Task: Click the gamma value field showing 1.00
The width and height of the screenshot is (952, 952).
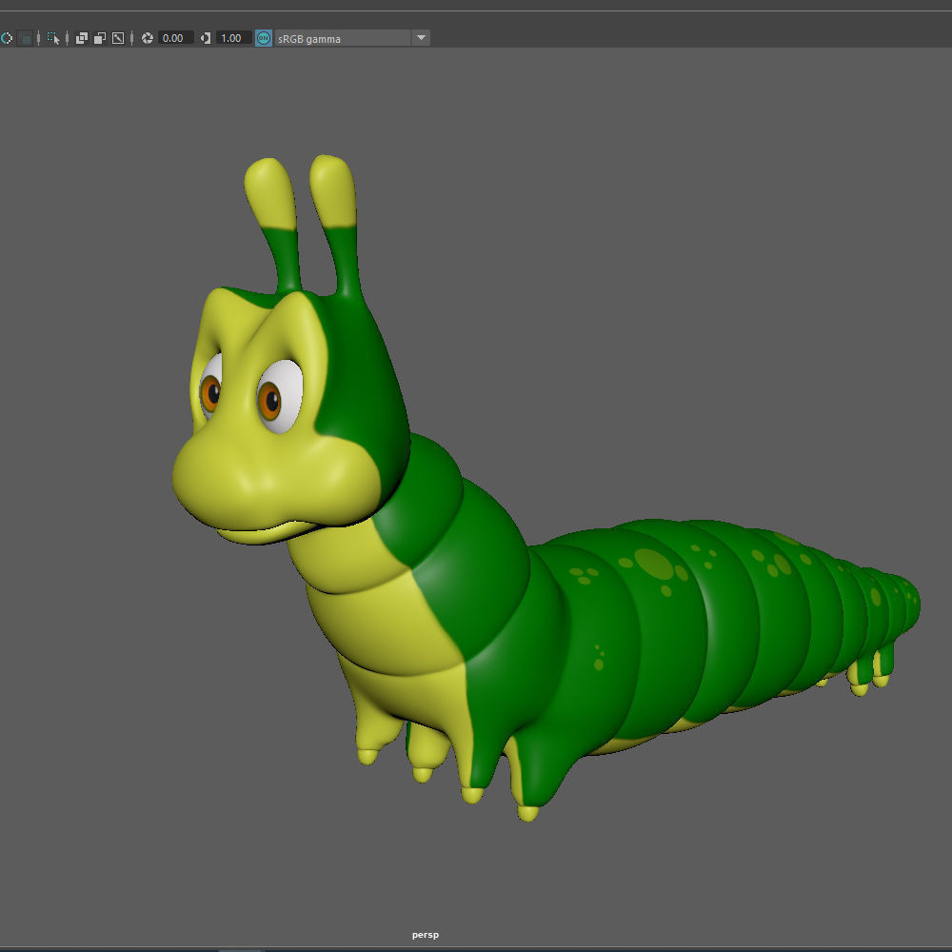Action: click(234, 38)
